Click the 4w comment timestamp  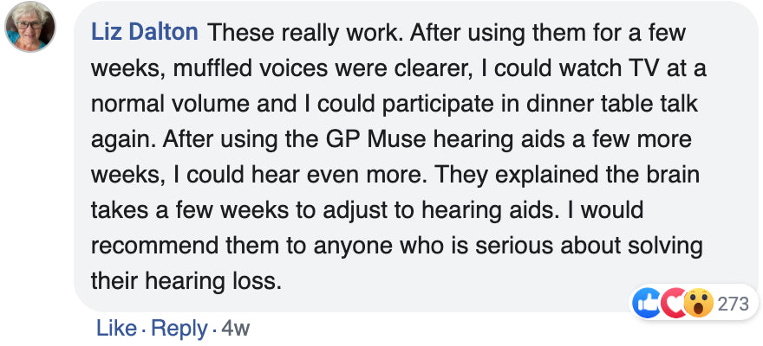[235, 328]
